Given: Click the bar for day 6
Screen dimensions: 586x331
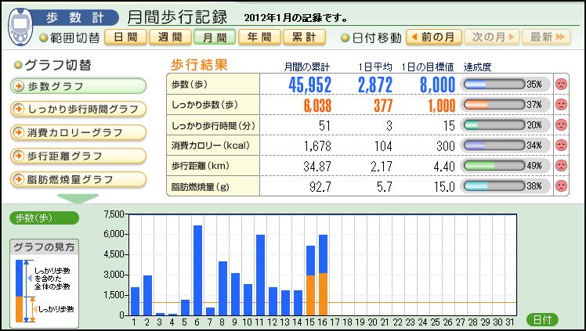Looking at the screenshot, I should [197, 270].
